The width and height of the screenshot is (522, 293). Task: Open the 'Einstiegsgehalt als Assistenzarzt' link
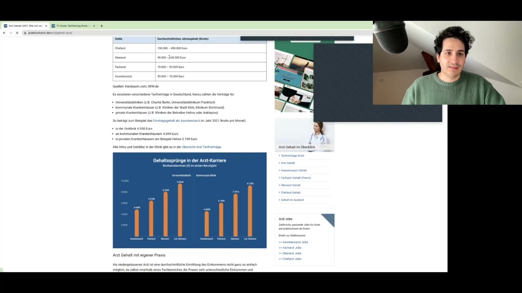click(x=176, y=121)
